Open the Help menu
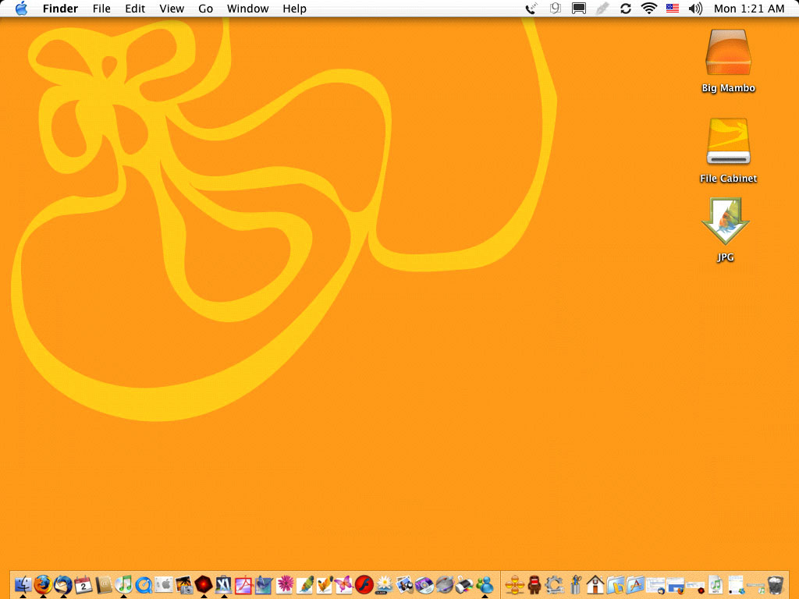Viewport: 799px width, 599px height. 294,9
